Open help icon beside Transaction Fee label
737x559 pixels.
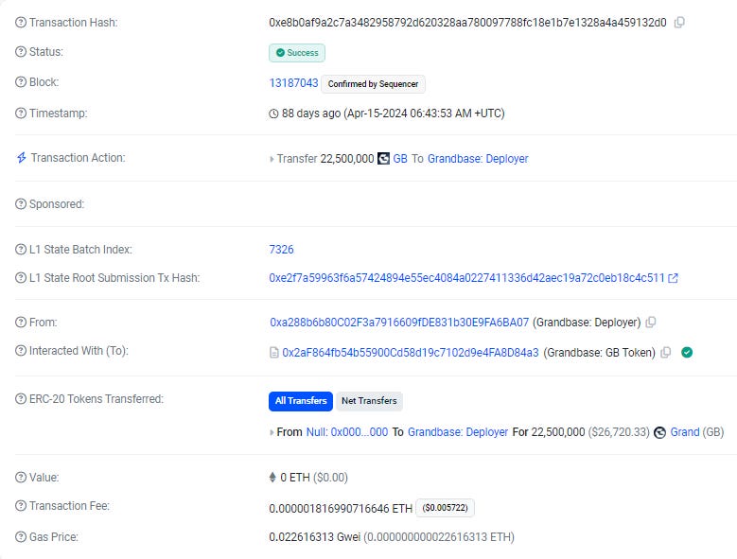click(x=21, y=506)
